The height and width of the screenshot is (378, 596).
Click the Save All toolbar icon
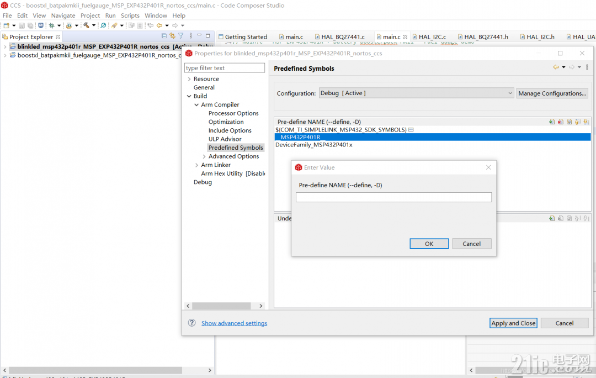coord(30,25)
